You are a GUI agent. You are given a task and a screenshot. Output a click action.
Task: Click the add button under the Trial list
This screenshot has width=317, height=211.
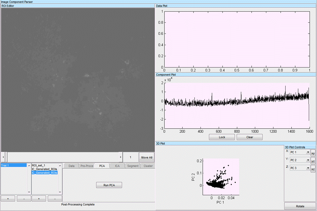[8, 198]
